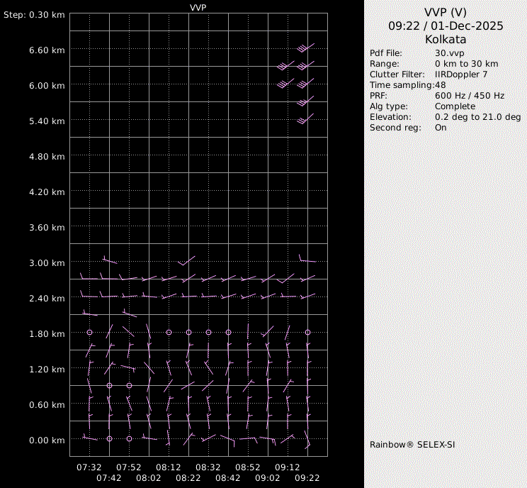Select the wind barb at 5.40 km, 09:22
Screen dimensions: 527x488
point(305,119)
